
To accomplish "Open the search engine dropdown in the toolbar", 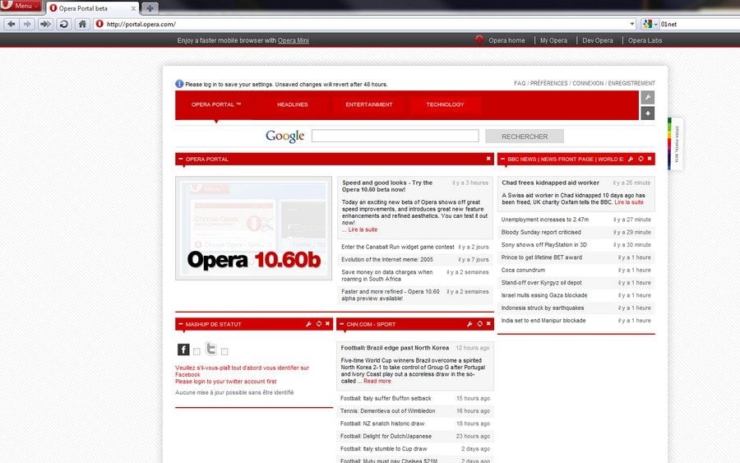I will 655,24.
